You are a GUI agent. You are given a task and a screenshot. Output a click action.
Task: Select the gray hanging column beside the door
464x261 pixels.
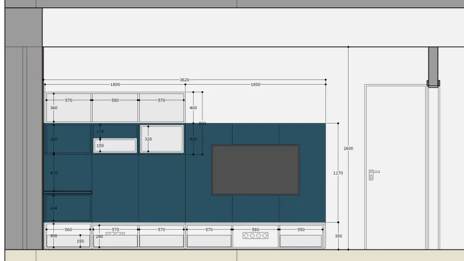pos(433,67)
